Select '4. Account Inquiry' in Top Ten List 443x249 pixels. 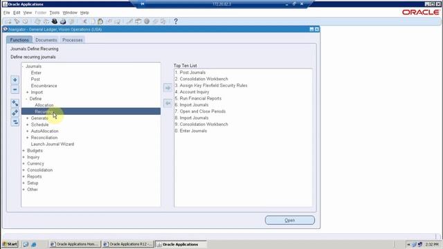192,92
